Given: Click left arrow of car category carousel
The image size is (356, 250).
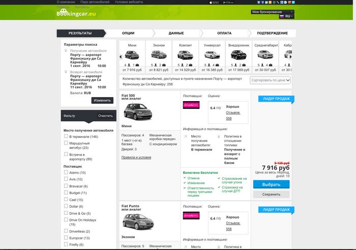Looking at the screenshot, I should (x=121, y=57).
